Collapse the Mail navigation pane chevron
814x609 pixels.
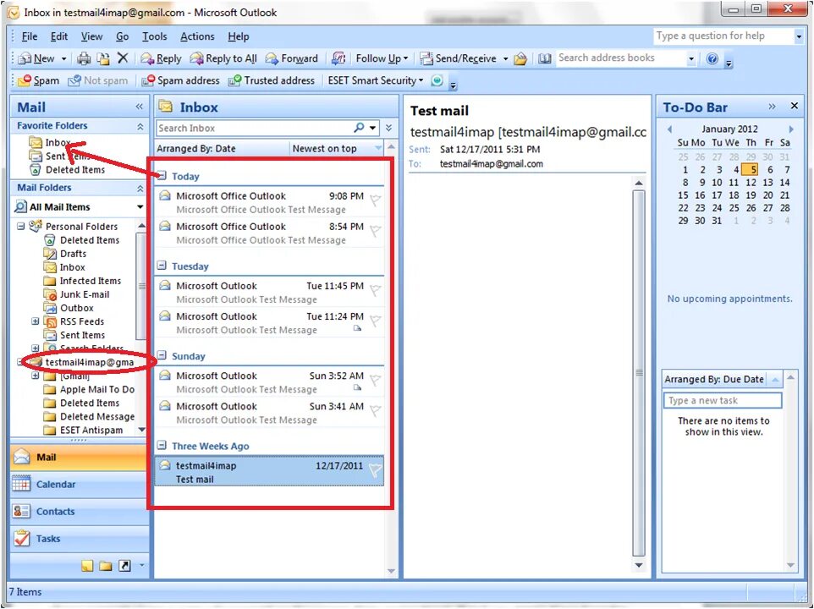click(x=139, y=107)
